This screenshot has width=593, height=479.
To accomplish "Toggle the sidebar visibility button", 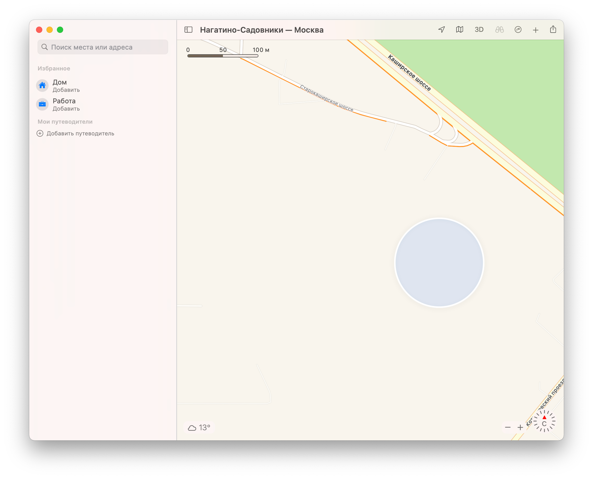I will tap(188, 29).
